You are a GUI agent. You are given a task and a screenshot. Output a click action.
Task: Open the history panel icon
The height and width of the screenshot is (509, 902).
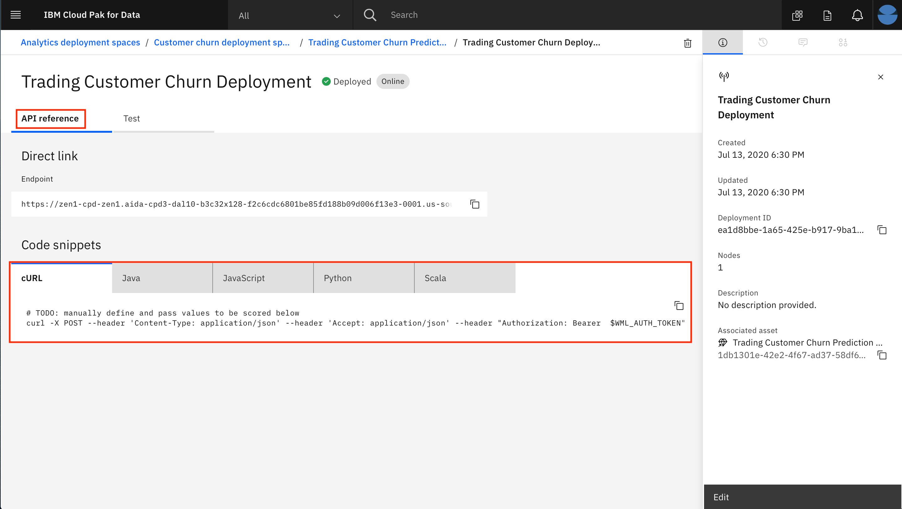(763, 42)
